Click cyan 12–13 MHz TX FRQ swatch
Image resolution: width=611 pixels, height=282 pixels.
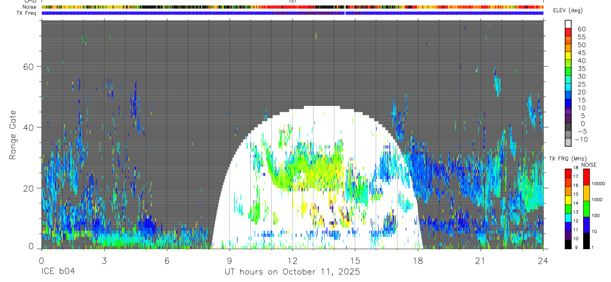tap(568, 218)
